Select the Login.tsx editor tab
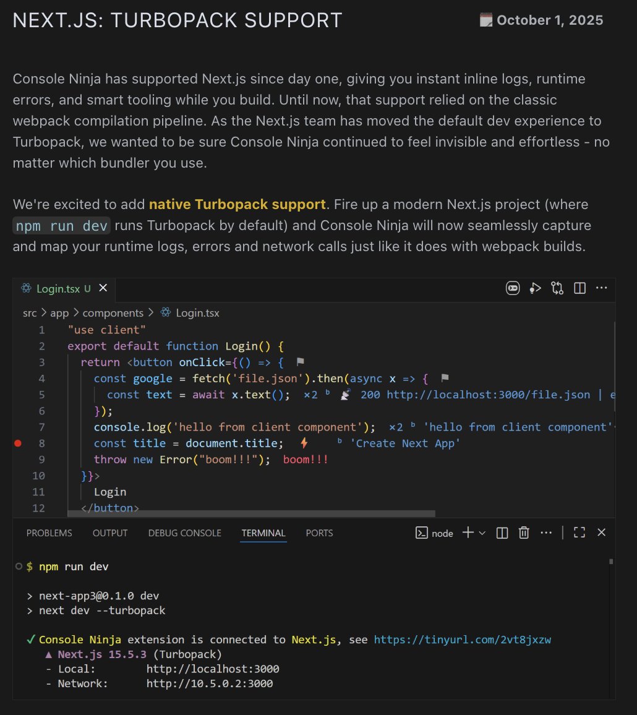The height and width of the screenshot is (715, 637). 64,289
